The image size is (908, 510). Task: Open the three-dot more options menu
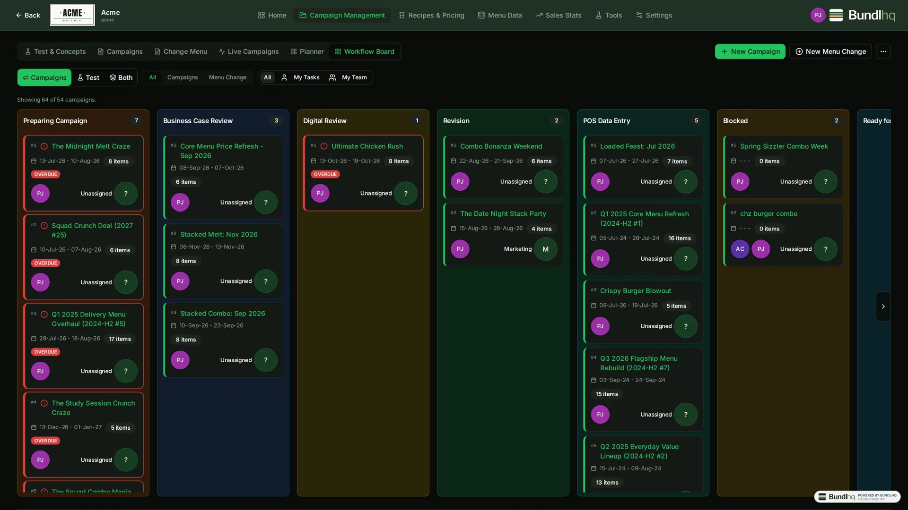point(883,51)
